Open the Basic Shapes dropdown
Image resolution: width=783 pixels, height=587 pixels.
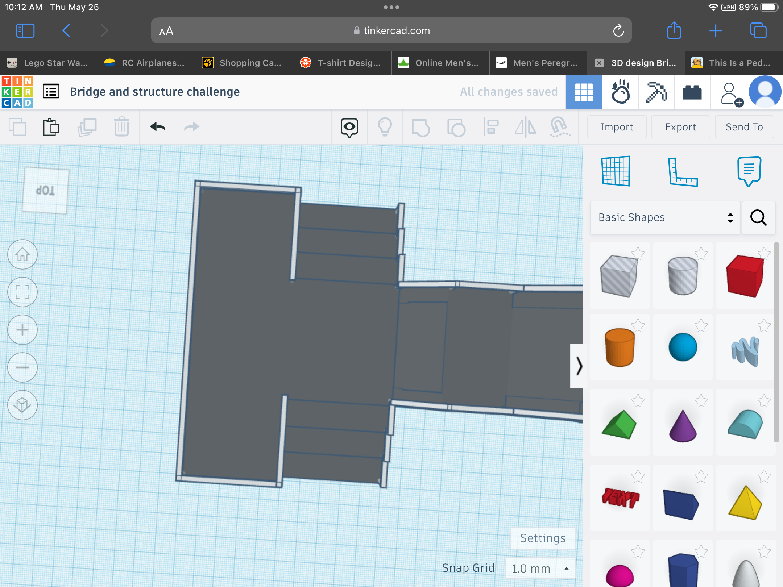click(x=665, y=217)
